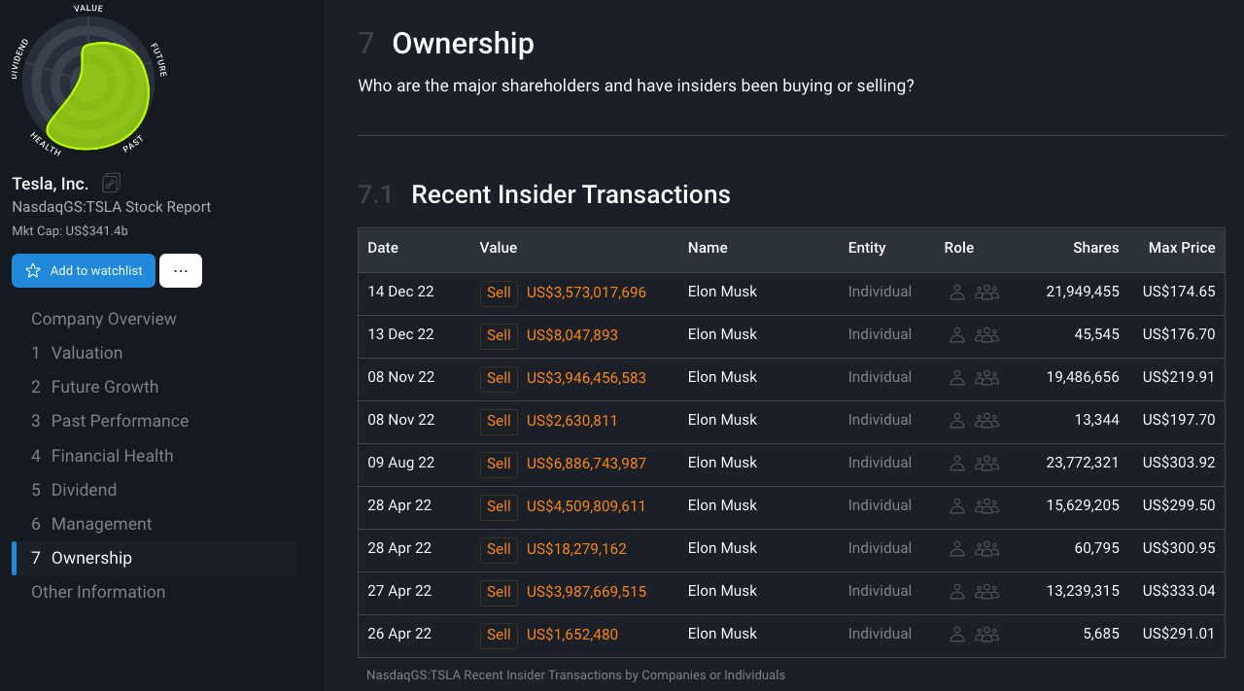Click shares count 23,772,321

(1083, 463)
